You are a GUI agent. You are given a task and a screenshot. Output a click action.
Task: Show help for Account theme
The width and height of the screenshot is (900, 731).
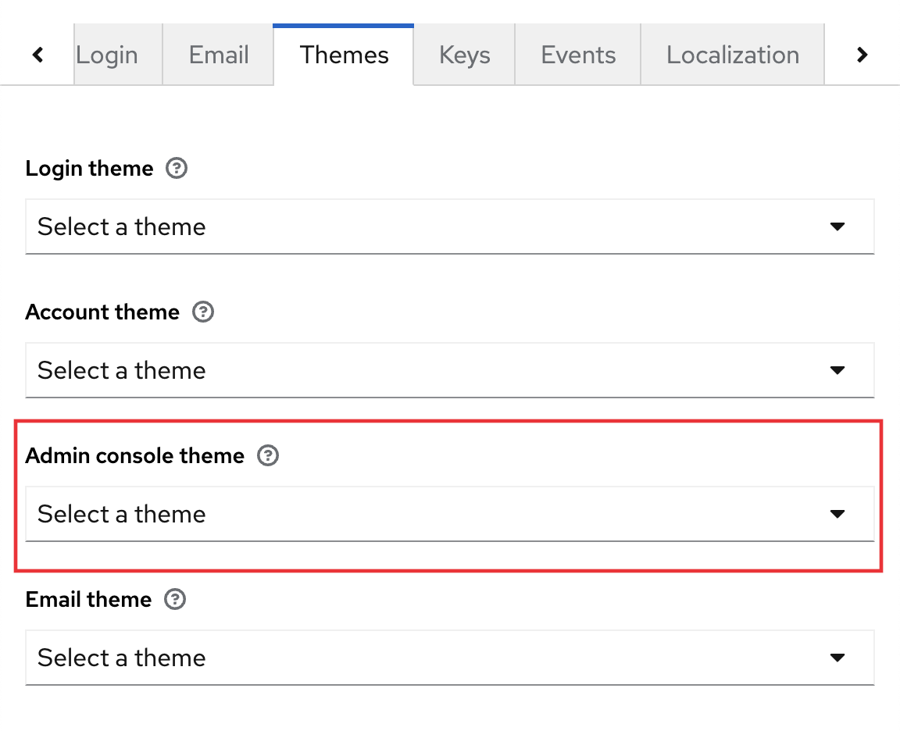point(203,312)
